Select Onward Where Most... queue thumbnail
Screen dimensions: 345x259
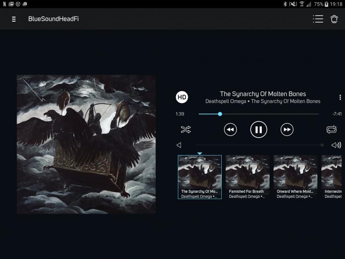pyautogui.click(x=295, y=177)
